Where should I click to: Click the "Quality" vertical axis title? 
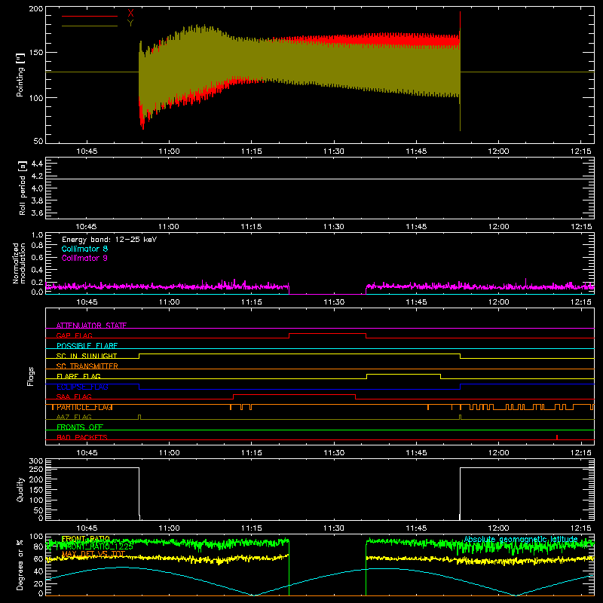click(x=20, y=489)
